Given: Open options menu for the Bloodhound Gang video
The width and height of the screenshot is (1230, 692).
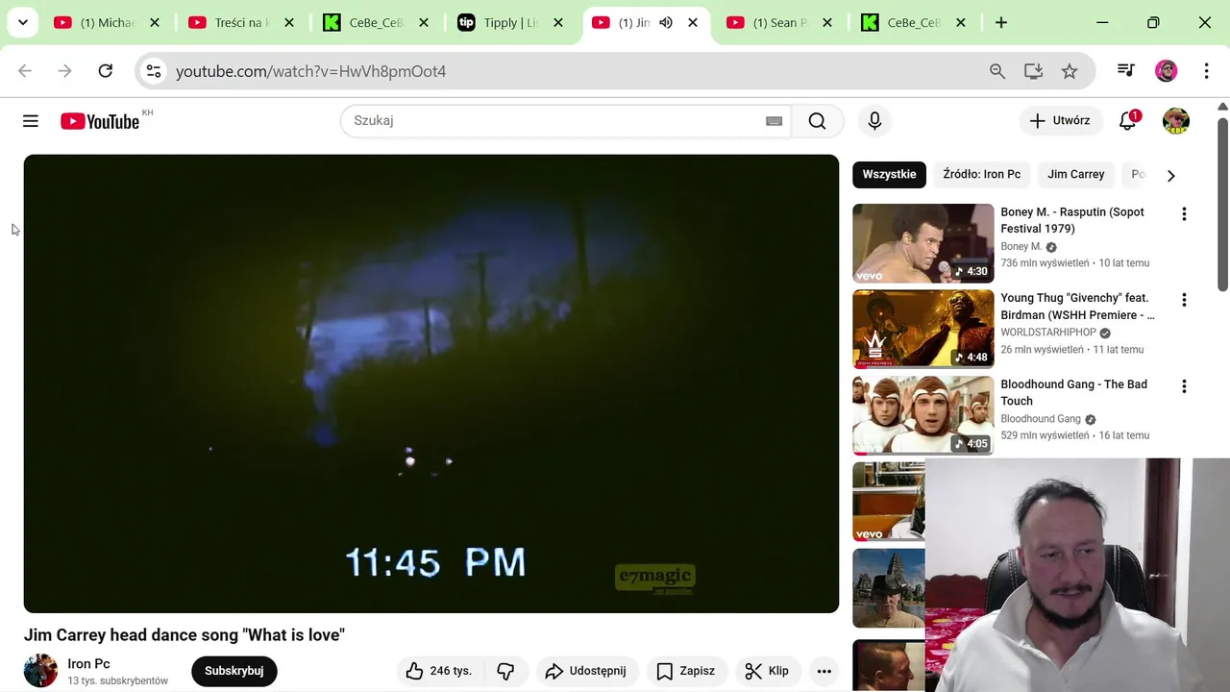Looking at the screenshot, I should coord(1184,386).
